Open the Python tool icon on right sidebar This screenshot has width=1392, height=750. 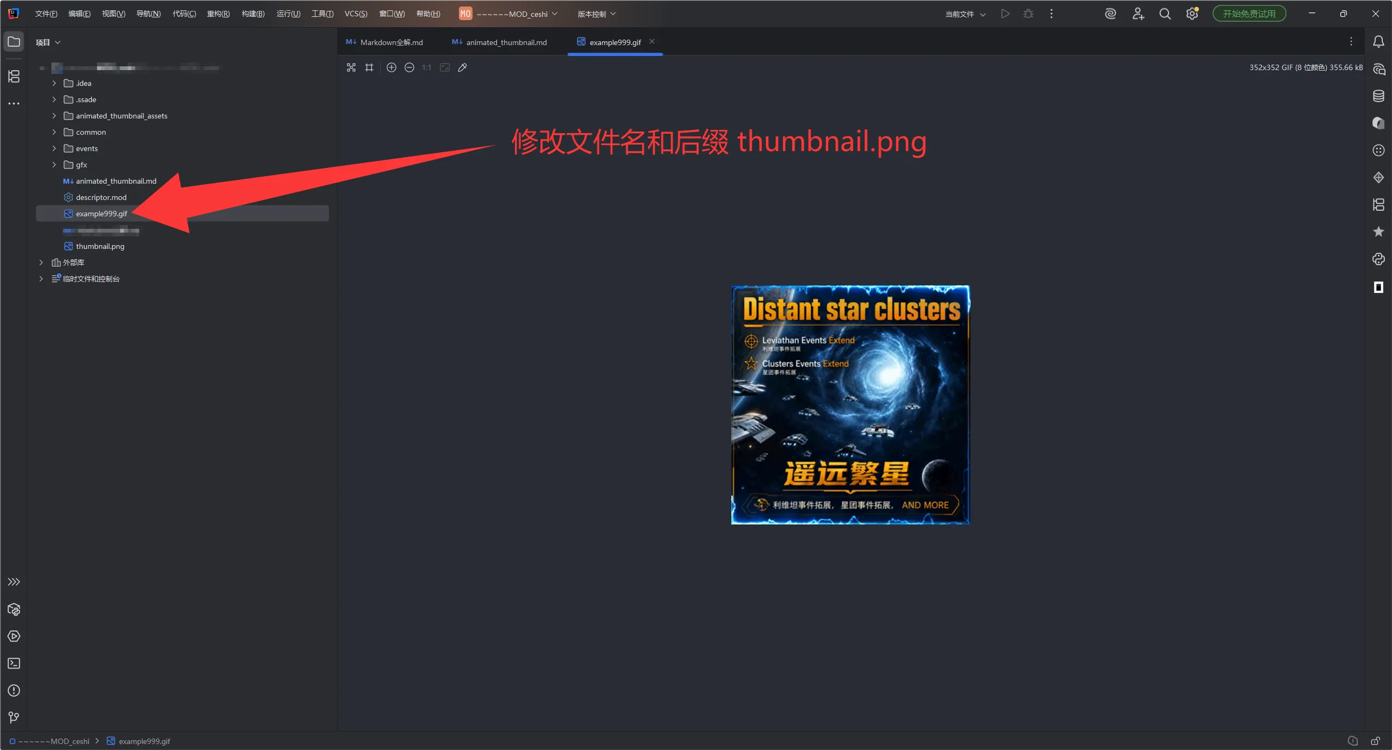[x=1378, y=259]
